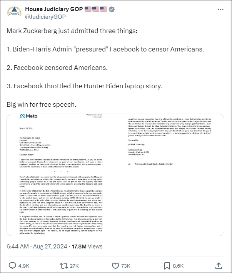Bookmark this post

[x=167, y=265]
